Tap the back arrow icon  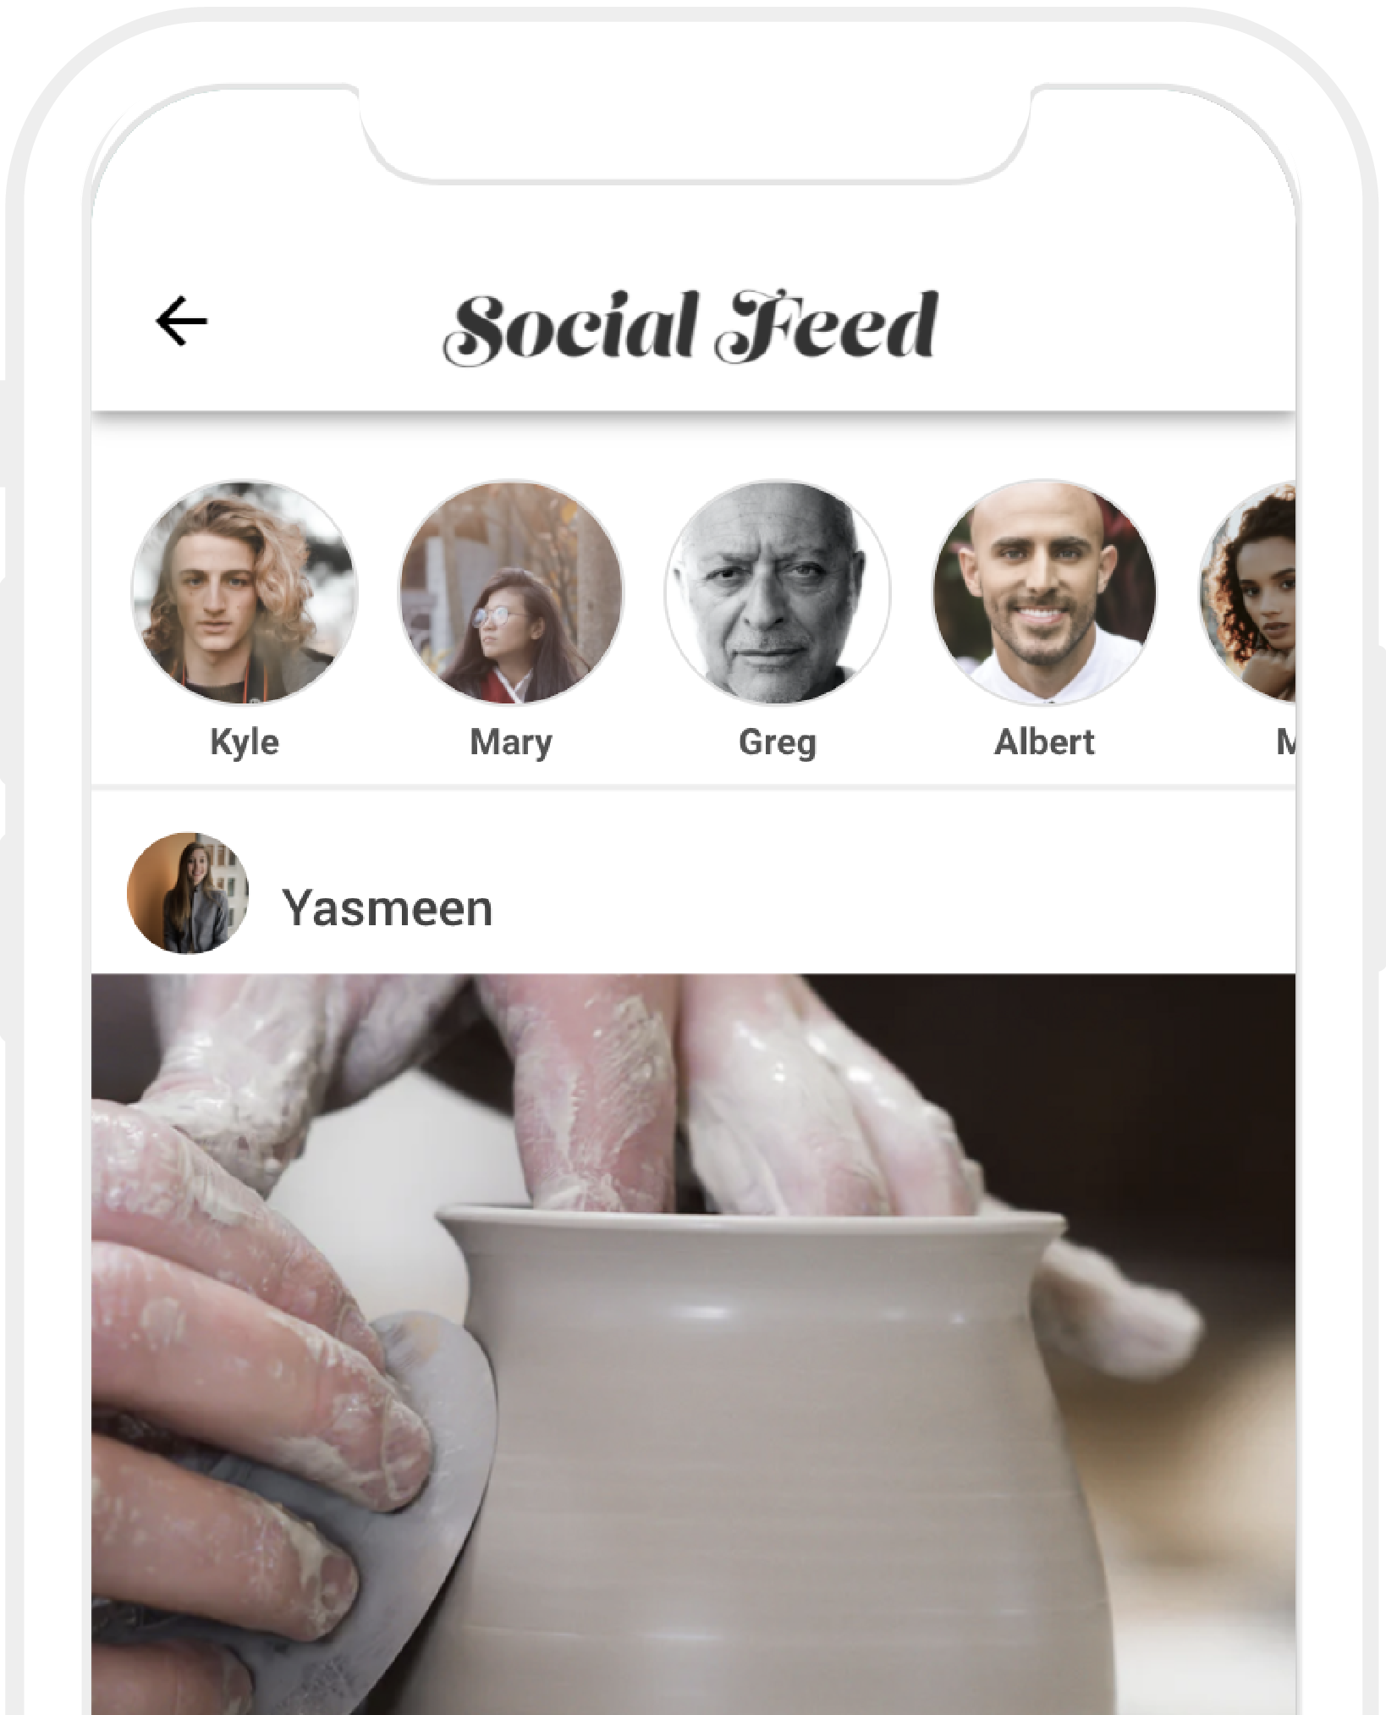click(x=181, y=321)
